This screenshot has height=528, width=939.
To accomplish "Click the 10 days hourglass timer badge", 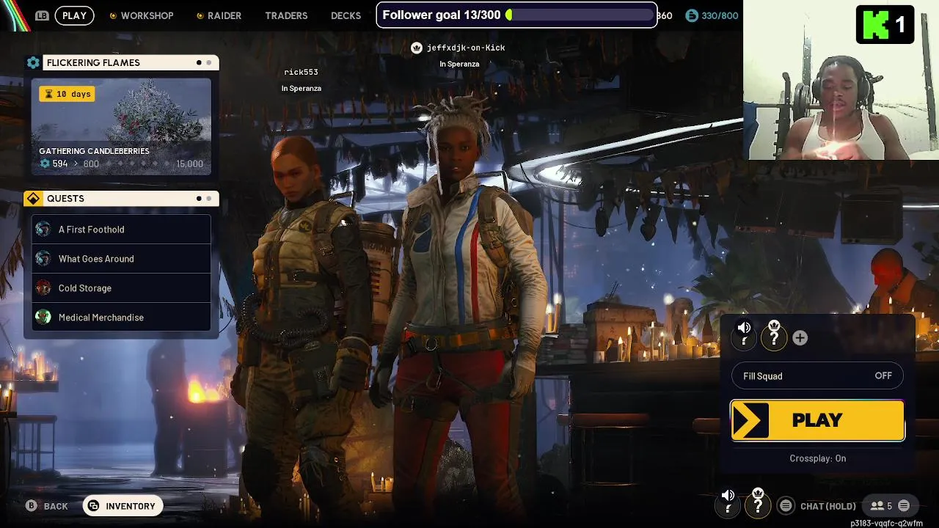I will tap(67, 94).
